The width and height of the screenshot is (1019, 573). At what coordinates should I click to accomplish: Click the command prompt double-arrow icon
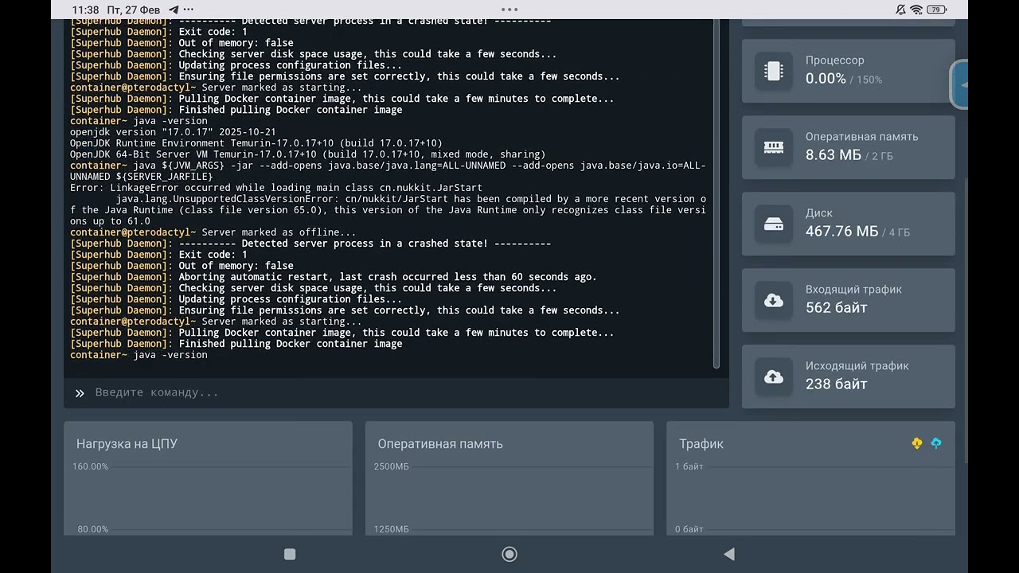click(80, 393)
